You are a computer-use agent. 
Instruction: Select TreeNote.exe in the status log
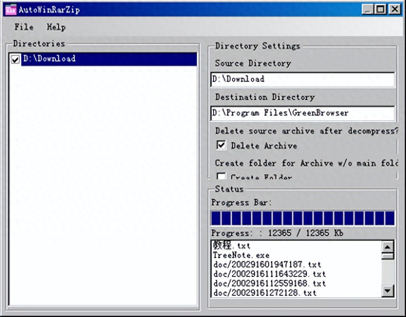(x=241, y=255)
